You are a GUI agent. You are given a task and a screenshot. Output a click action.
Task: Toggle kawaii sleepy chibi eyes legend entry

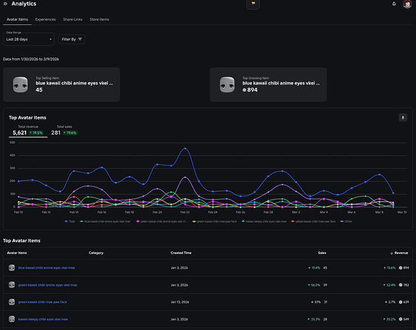pyautogui.click(x=264, y=221)
